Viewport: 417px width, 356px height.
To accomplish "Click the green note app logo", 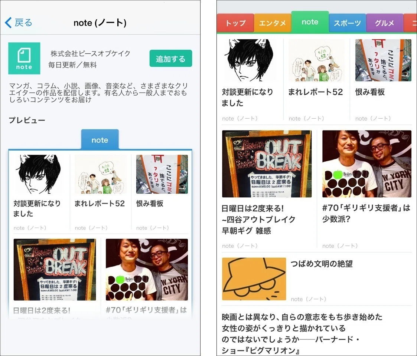I will coord(24,58).
